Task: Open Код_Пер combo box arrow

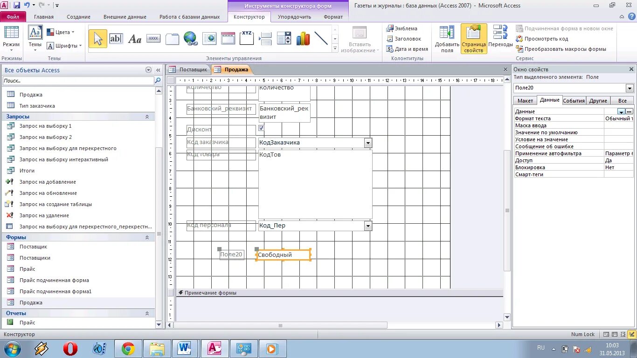Action: point(368,226)
